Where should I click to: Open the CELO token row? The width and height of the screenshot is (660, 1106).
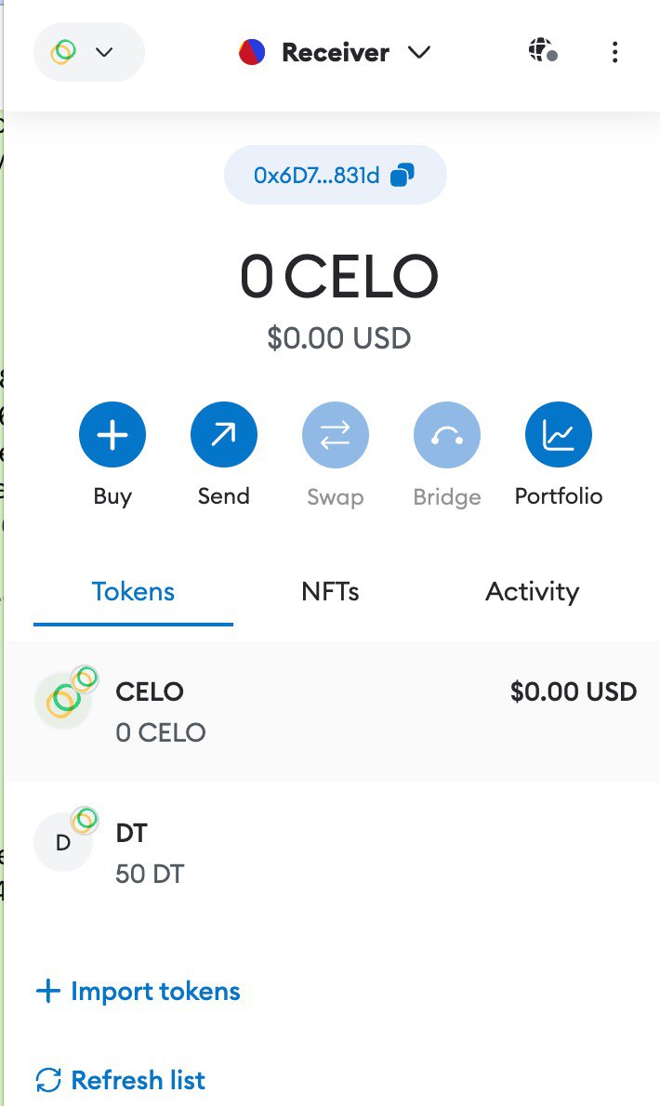[x=330, y=712]
